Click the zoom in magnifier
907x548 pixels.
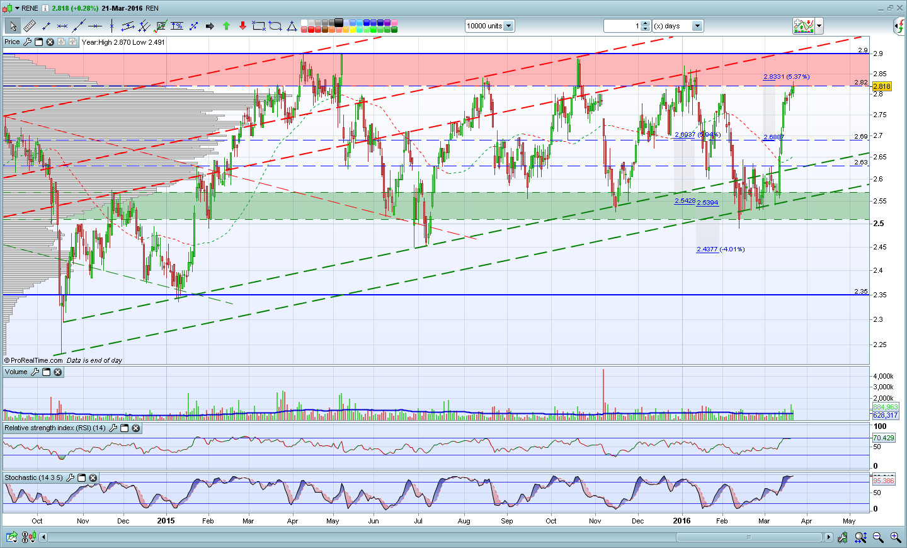(x=895, y=537)
